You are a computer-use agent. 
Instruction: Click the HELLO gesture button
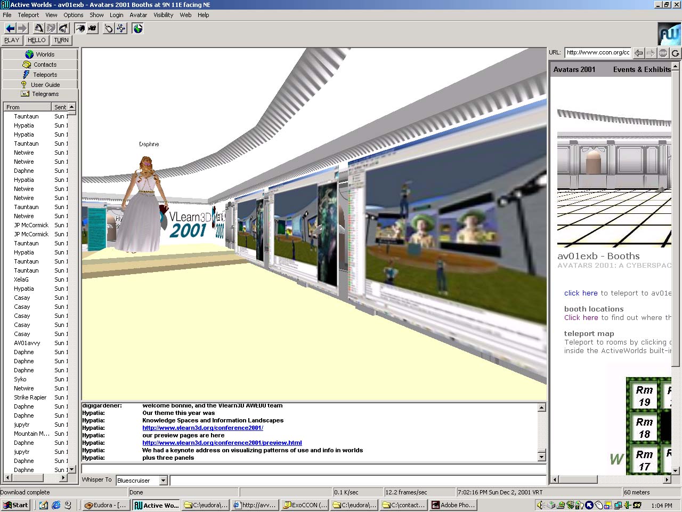[37, 40]
